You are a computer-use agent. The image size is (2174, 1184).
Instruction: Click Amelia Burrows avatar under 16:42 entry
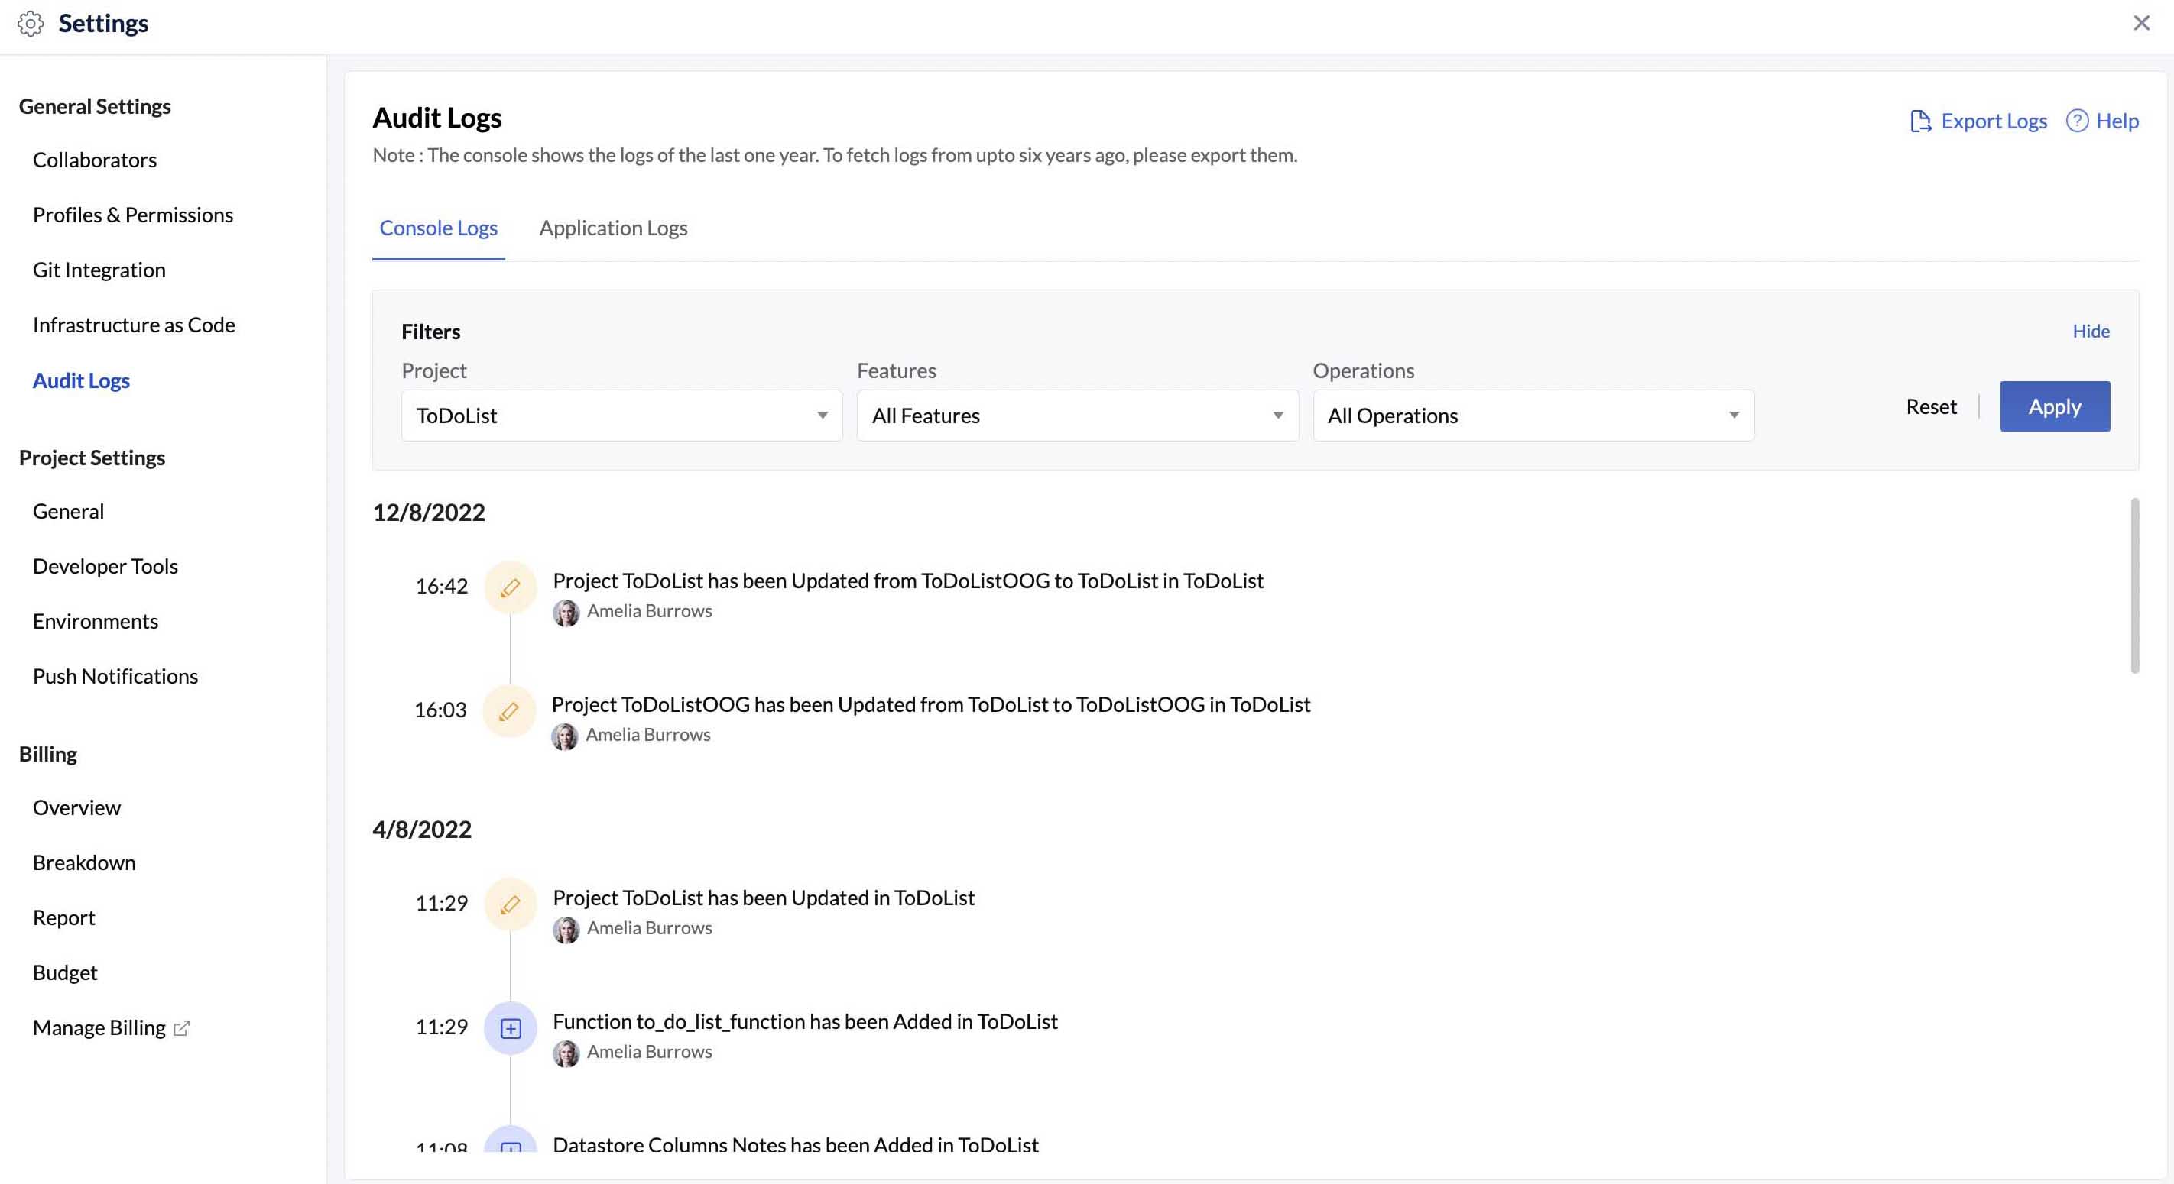pos(566,612)
